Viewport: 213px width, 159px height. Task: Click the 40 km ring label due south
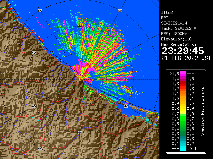(x=80, y=132)
